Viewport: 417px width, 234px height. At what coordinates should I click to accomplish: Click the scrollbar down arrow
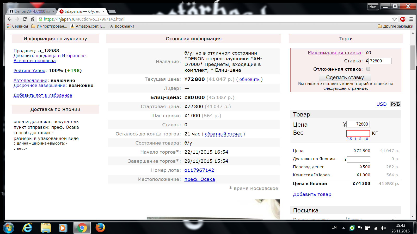click(413, 217)
